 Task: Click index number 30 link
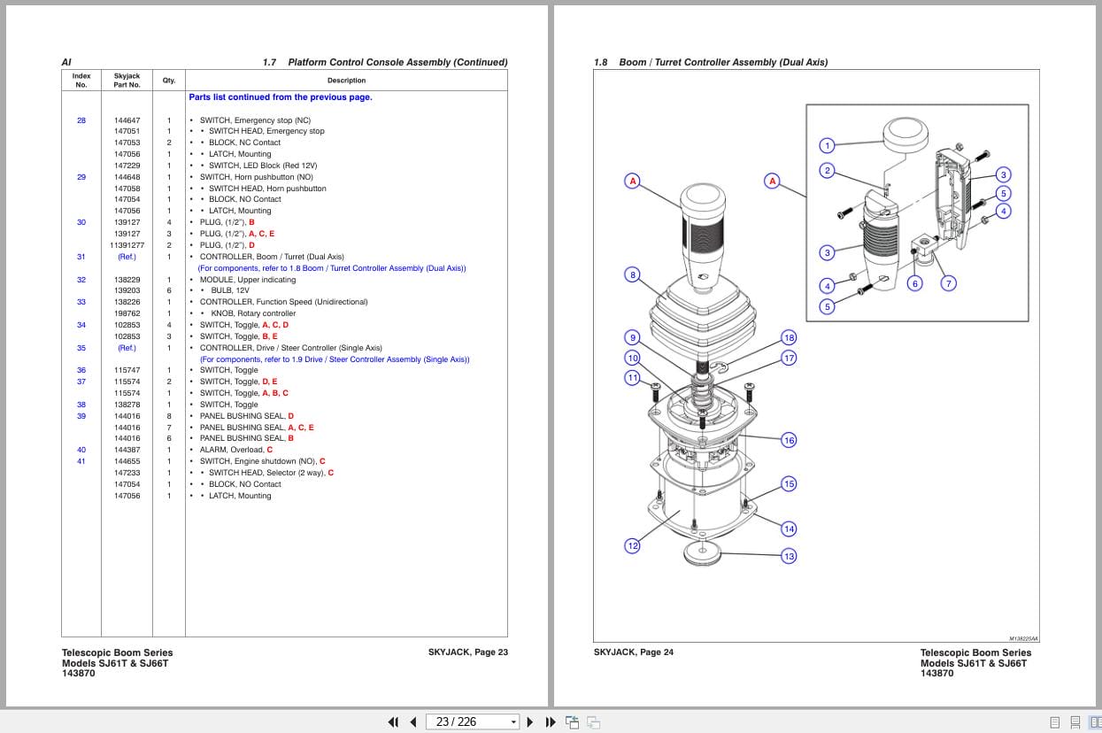click(81, 222)
